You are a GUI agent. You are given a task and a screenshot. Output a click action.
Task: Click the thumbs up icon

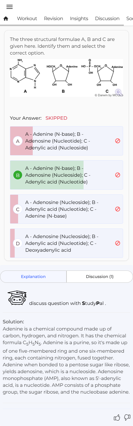[117, 417]
